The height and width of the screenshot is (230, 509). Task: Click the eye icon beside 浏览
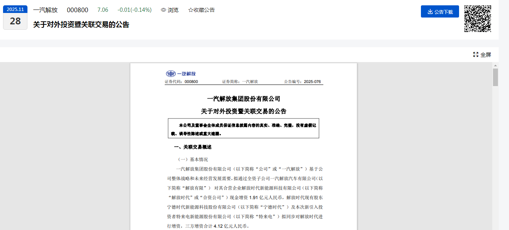[164, 10]
